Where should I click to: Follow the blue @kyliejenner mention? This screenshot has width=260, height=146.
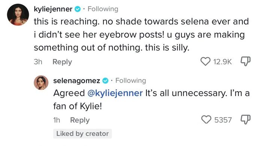(x=115, y=93)
